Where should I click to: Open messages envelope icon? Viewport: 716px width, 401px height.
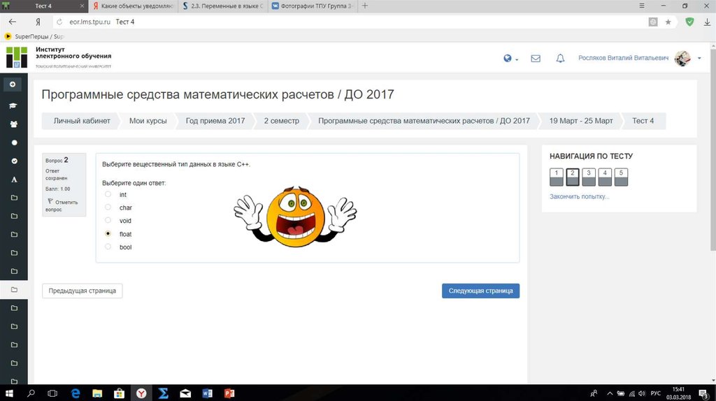coord(536,59)
